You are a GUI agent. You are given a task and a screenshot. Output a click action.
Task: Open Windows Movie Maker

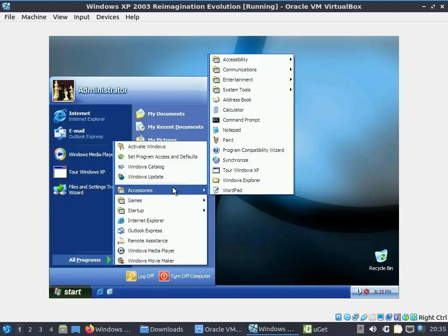click(161, 261)
